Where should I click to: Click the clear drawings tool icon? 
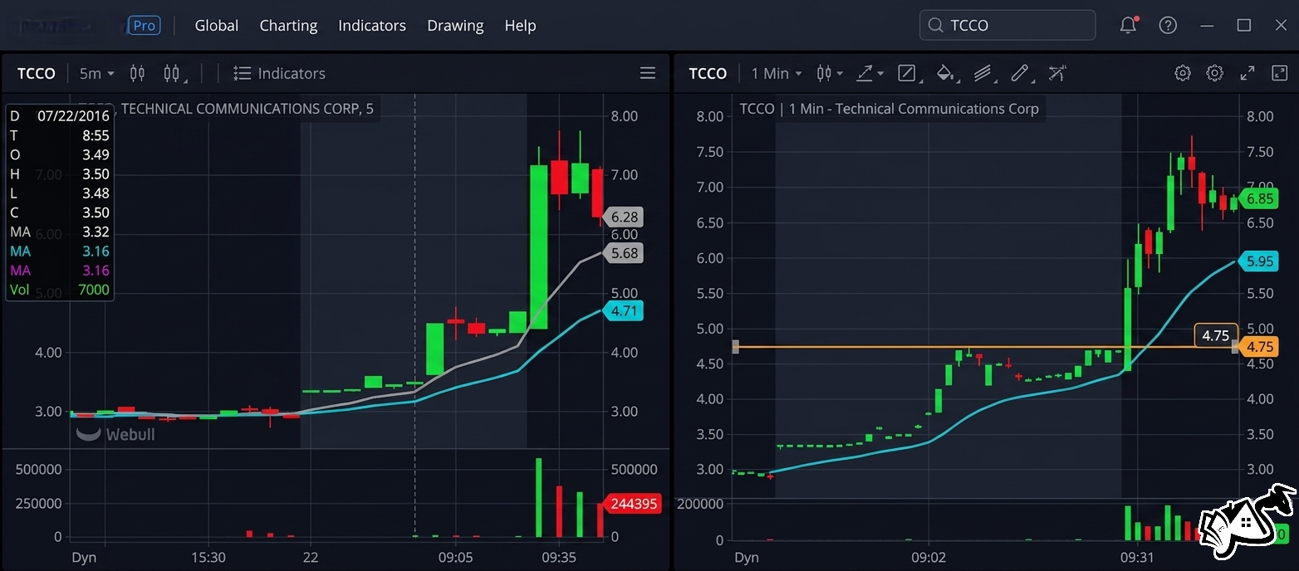click(x=1057, y=73)
